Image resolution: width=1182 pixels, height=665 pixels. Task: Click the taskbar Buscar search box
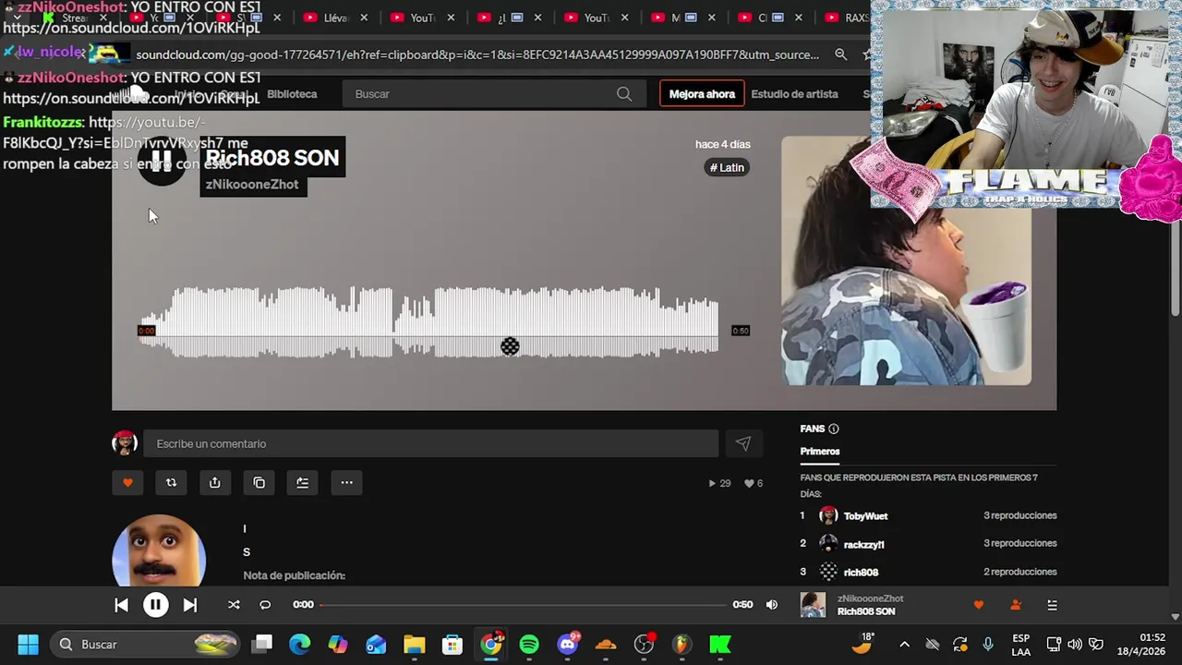pos(145,644)
